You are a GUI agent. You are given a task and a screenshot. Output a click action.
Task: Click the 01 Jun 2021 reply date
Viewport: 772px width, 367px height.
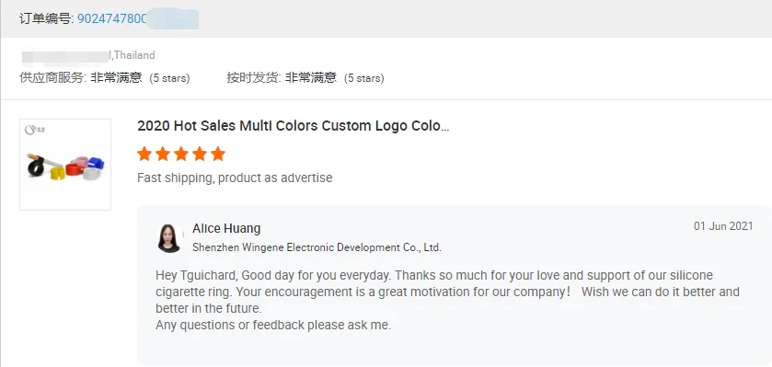[723, 226]
